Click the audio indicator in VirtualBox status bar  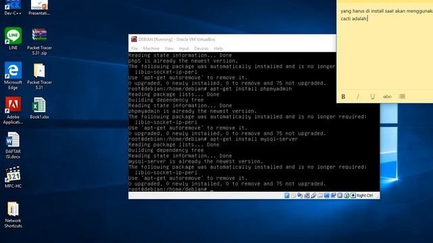click(x=300, y=195)
